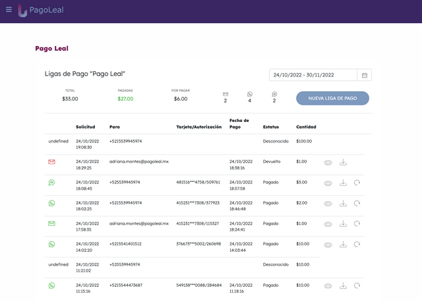The width and height of the screenshot is (422, 302).
Task: Click phone number +5215541401512
Action: coord(125,244)
